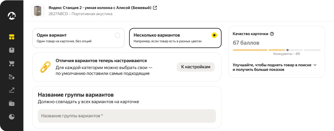Select the Один вариант radio button
This screenshot has width=334, height=131.
(x=117, y=35)
